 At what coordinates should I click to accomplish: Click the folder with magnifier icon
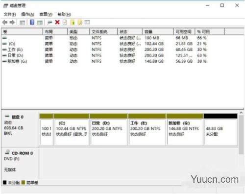(x=80, y=22)
